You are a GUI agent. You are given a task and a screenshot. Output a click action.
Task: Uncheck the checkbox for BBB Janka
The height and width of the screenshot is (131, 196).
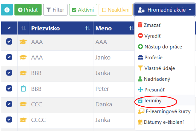(x=9, y=73)
